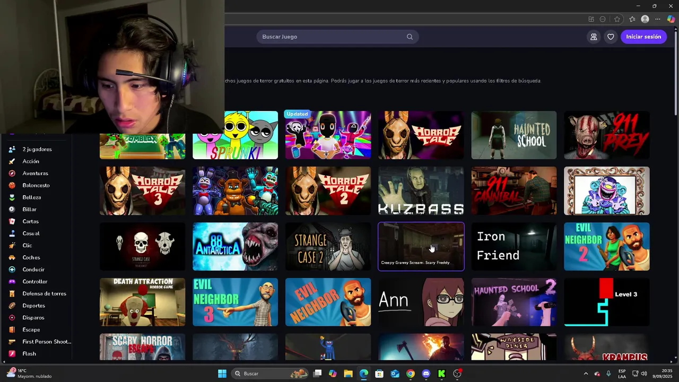Click the Controller category icon

12,282
